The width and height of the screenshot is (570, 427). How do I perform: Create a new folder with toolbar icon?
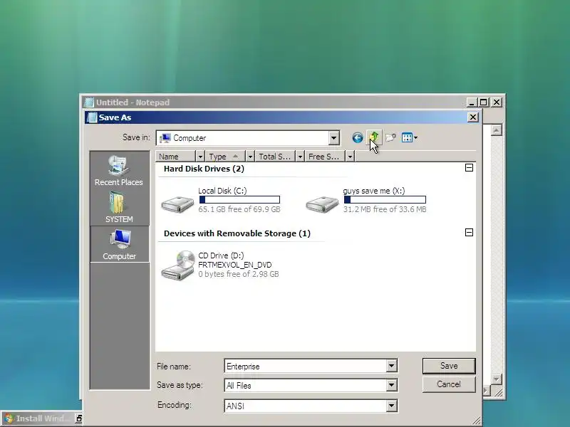tap(390, 137)
